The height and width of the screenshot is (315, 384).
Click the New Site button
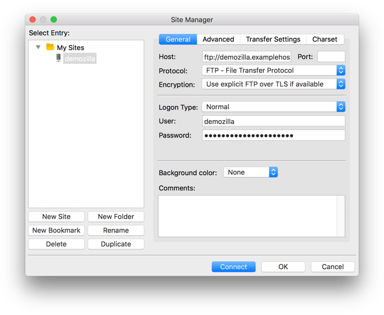(56, 217)
